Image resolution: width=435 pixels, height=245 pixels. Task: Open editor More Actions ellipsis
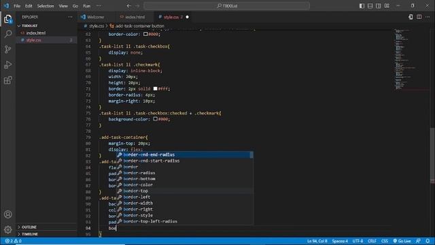tap(428, 17)
